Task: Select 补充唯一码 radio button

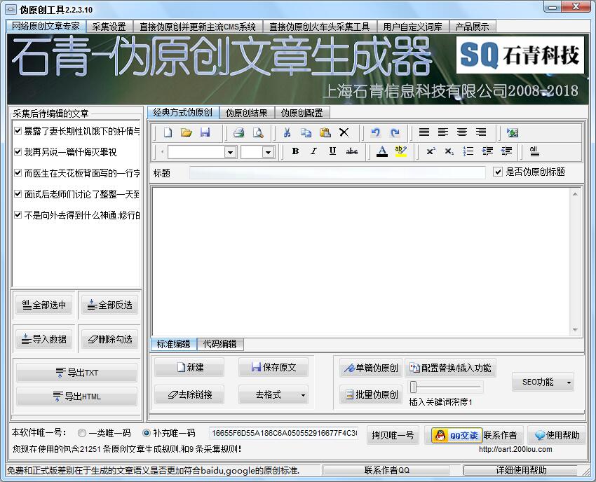Action: pyautogui.click(x=147, y=433)
